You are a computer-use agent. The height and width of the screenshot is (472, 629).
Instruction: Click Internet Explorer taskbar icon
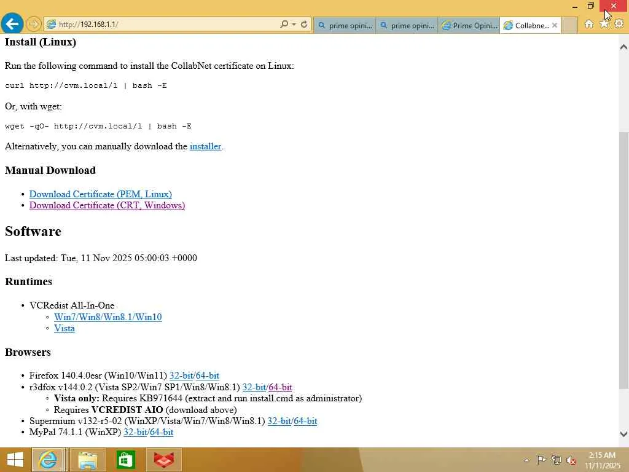[x=47, y=460]
